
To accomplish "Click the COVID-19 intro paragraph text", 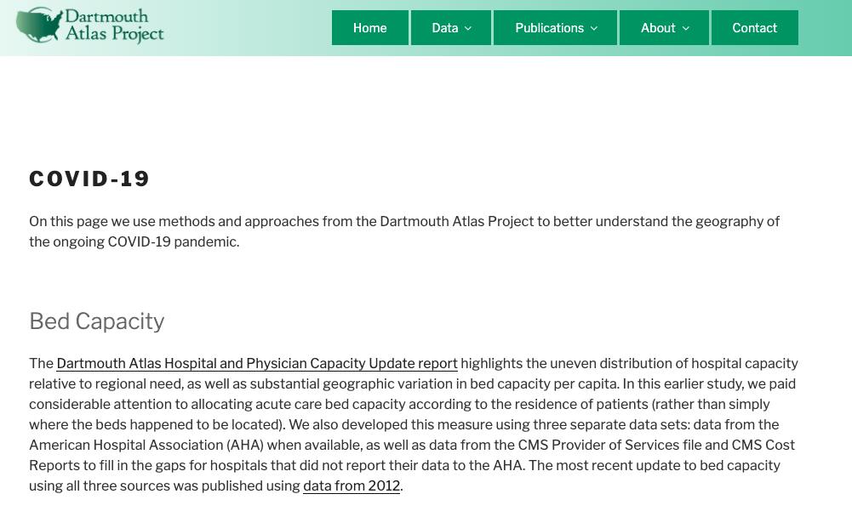I will (404, 231).
